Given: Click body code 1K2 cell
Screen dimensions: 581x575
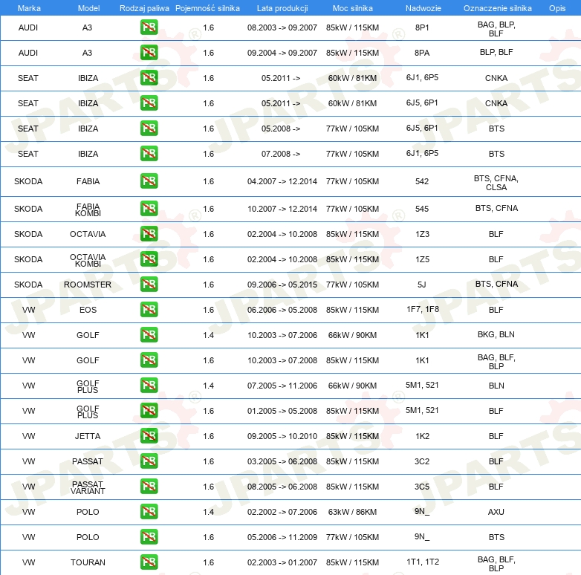Looking at the screenshot, I should click(423, 436).
